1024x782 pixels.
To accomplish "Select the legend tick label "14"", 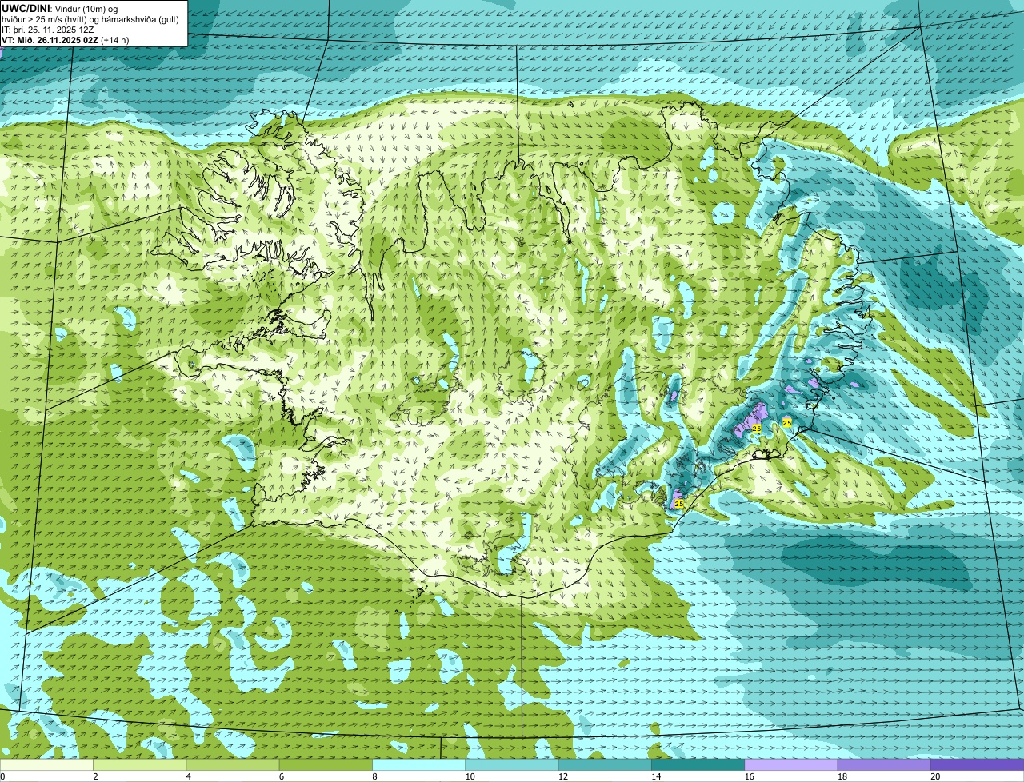I will point(654,776).
